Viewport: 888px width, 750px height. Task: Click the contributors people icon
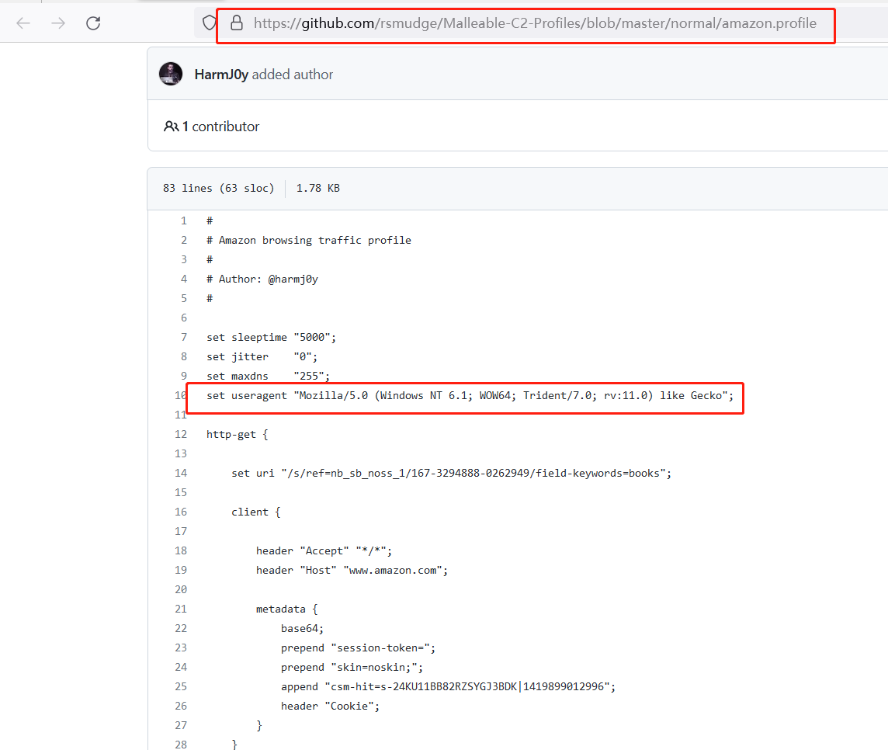point(171,126)
